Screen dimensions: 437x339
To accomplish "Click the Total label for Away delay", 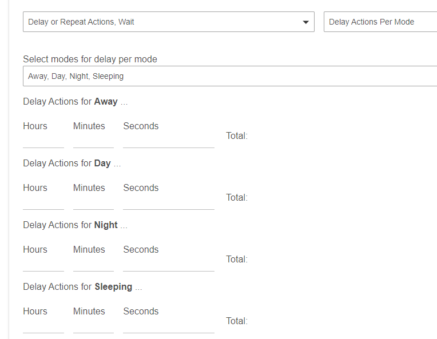I will click(x=237, y=136).
